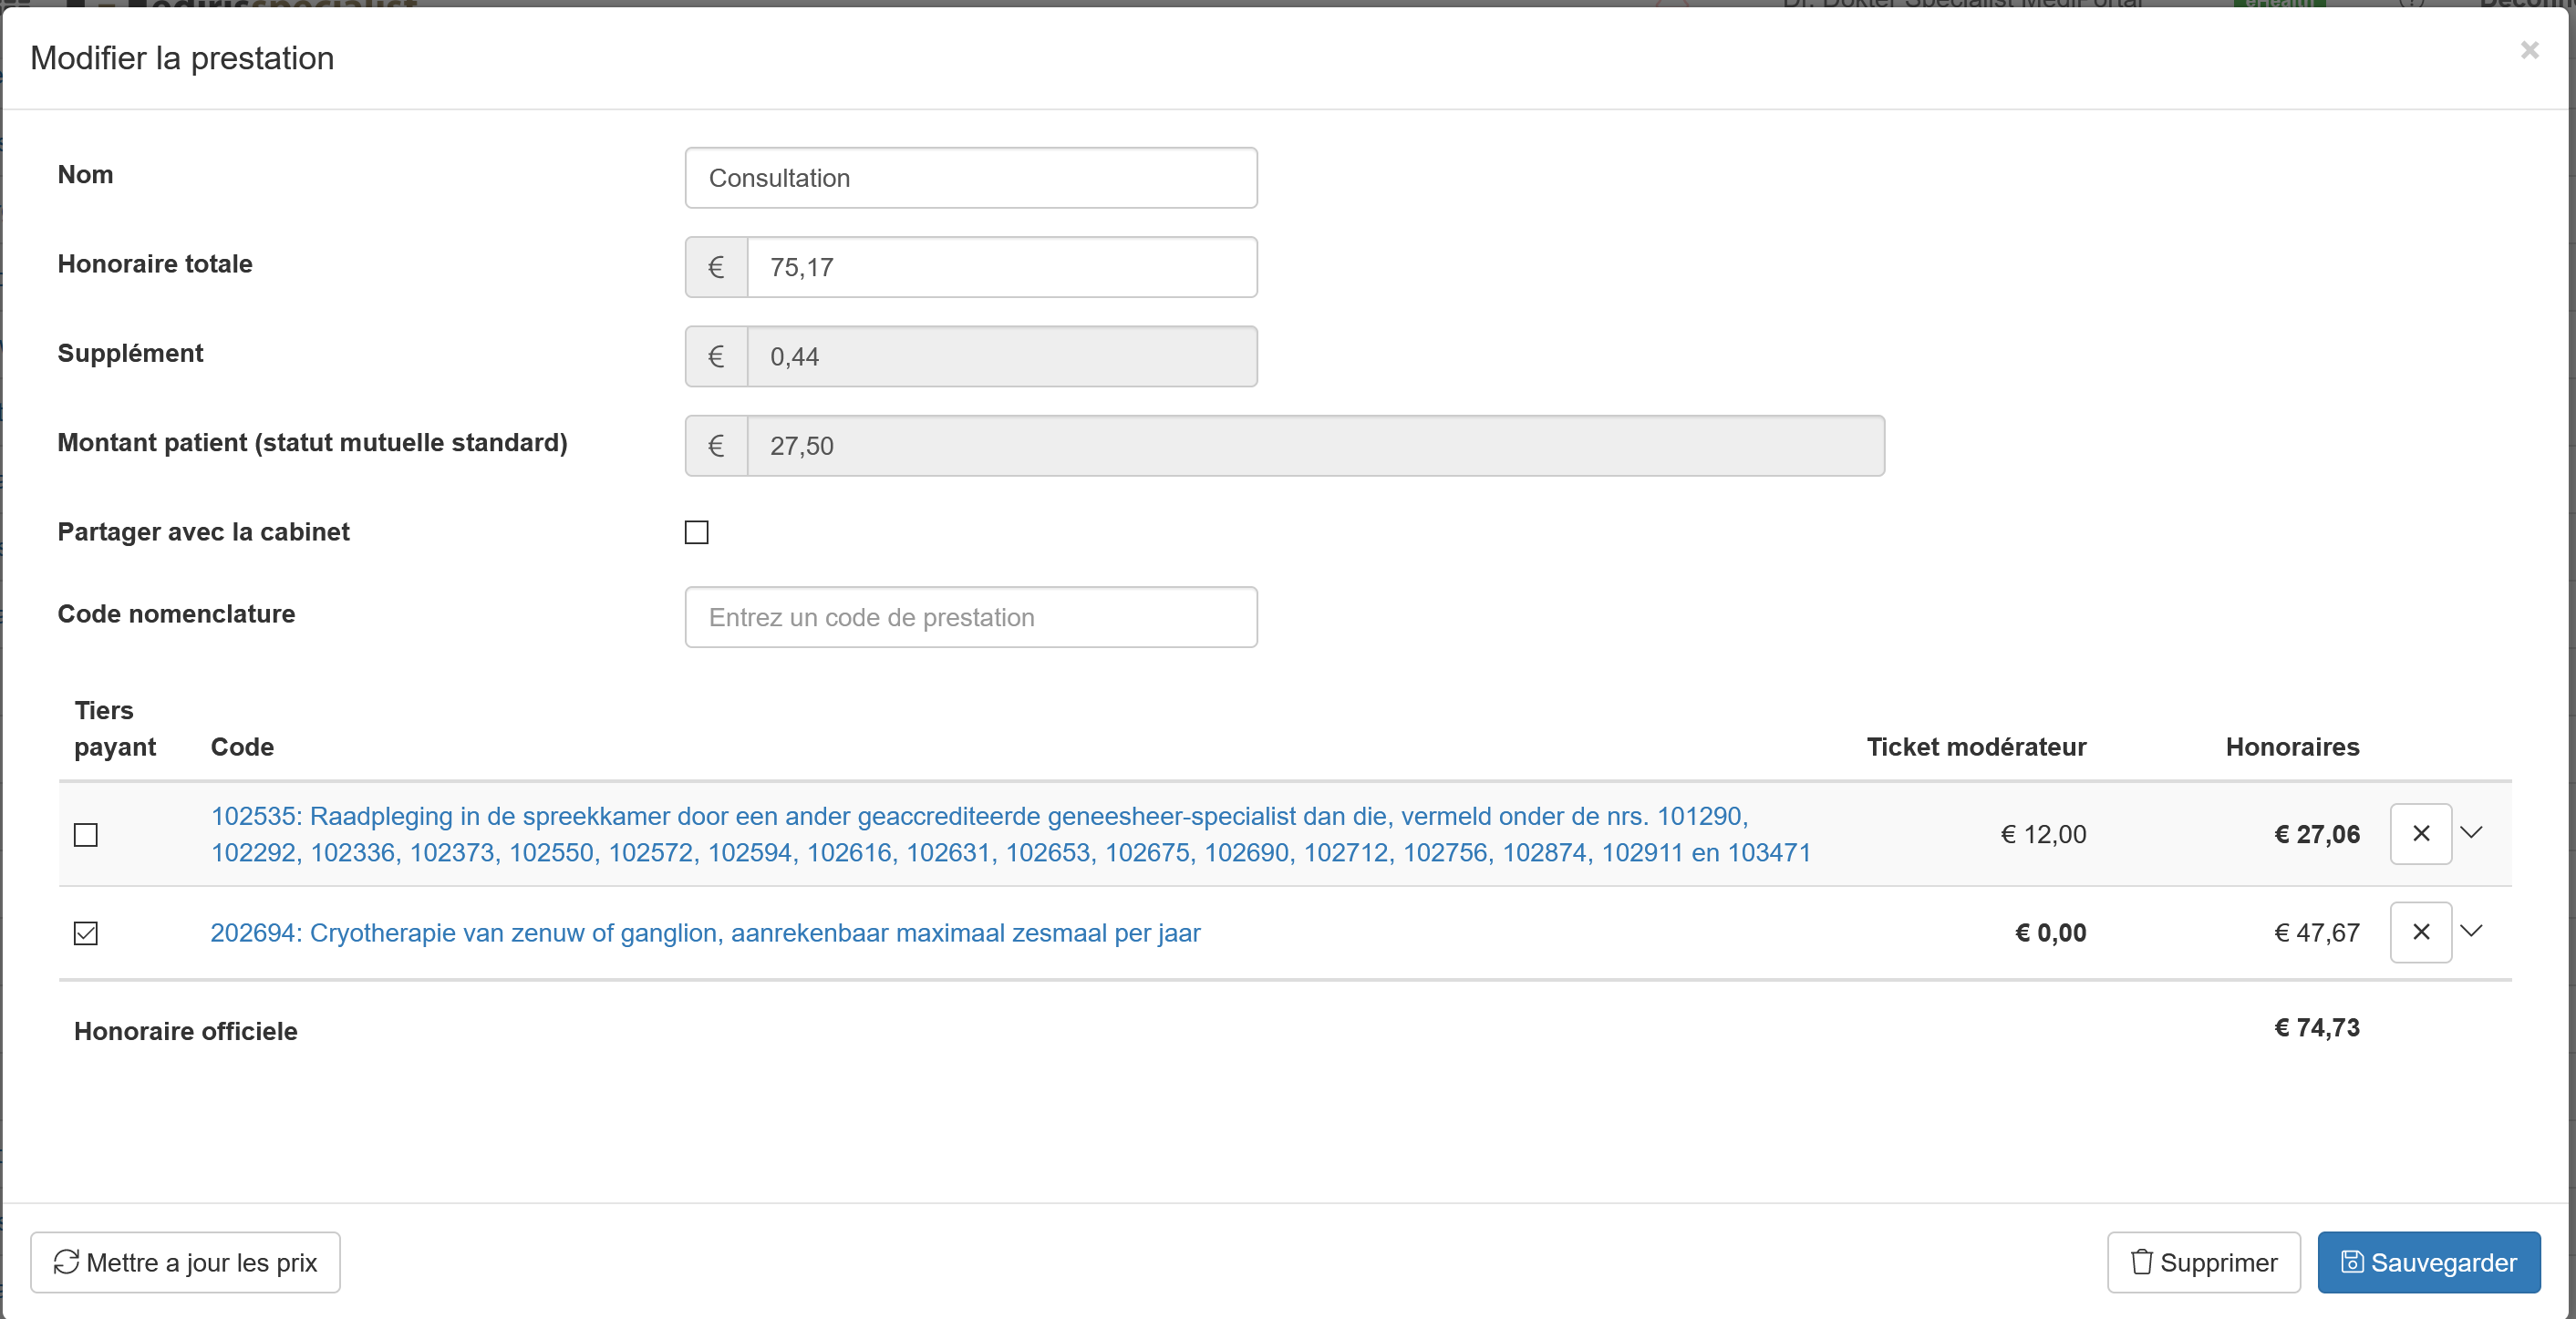The height and width of the screenshot is (1319, 2576).
Task: Click the euro symbol beside Honoraire totale
Action: pos(716,267)
